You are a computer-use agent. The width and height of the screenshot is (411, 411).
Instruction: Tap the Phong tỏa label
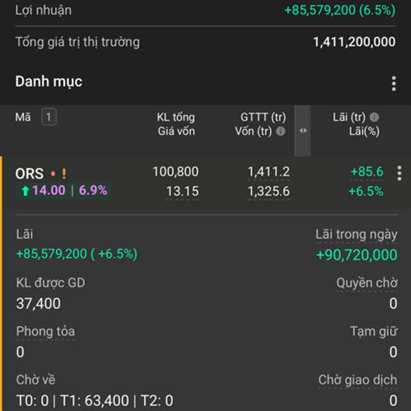click(x=46, y=332)
